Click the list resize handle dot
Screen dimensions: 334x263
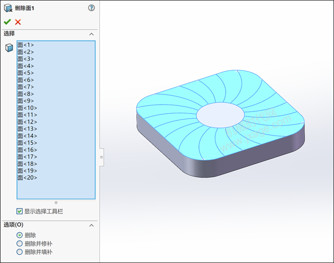[56, 202]
